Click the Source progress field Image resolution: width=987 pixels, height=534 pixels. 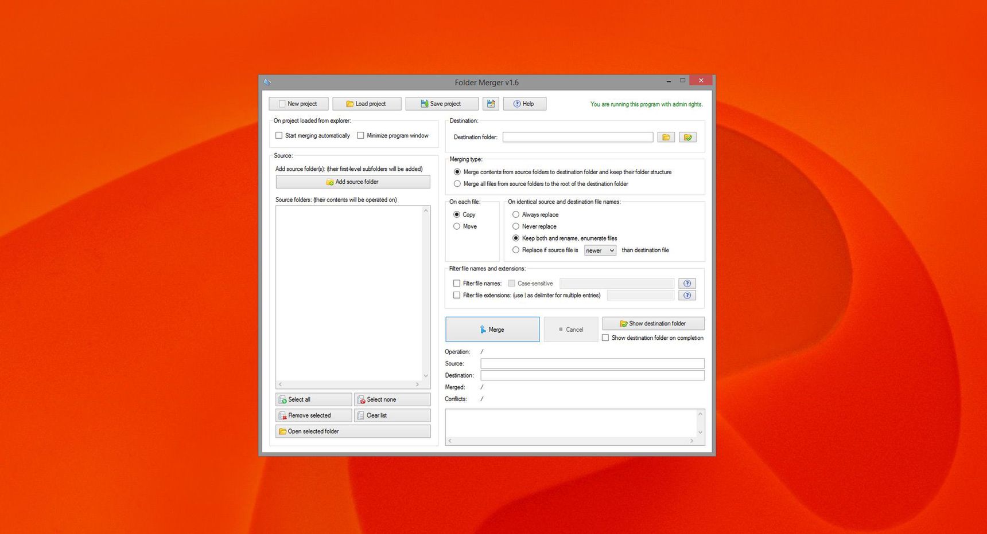pyautogui.click(x=592, y=364)
